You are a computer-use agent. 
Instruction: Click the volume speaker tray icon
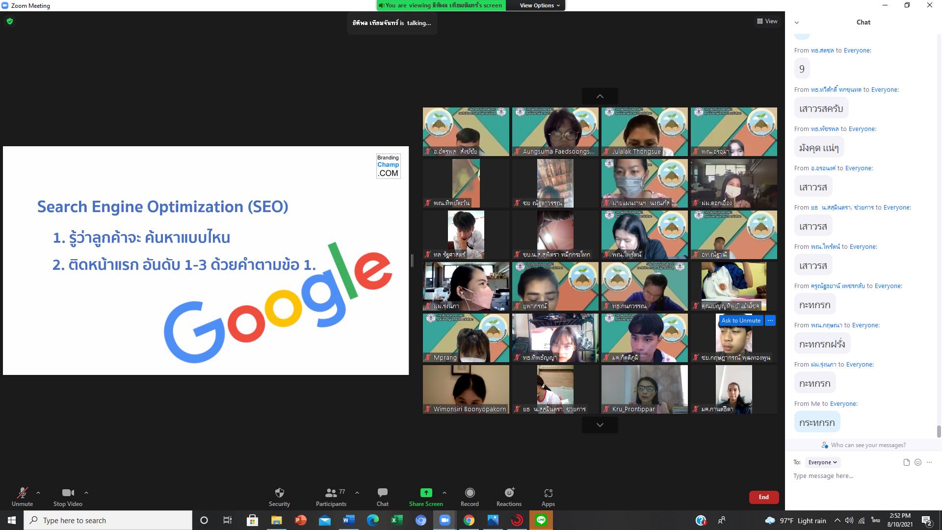click(849, 520)
